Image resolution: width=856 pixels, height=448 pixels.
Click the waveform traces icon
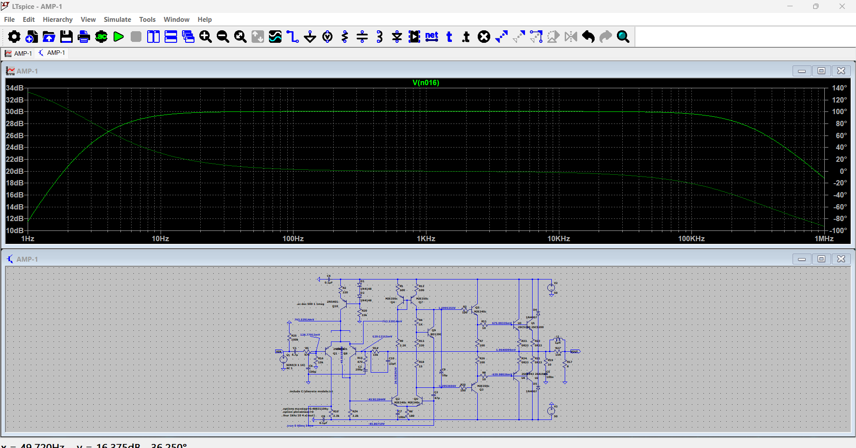tap(275, 37)
